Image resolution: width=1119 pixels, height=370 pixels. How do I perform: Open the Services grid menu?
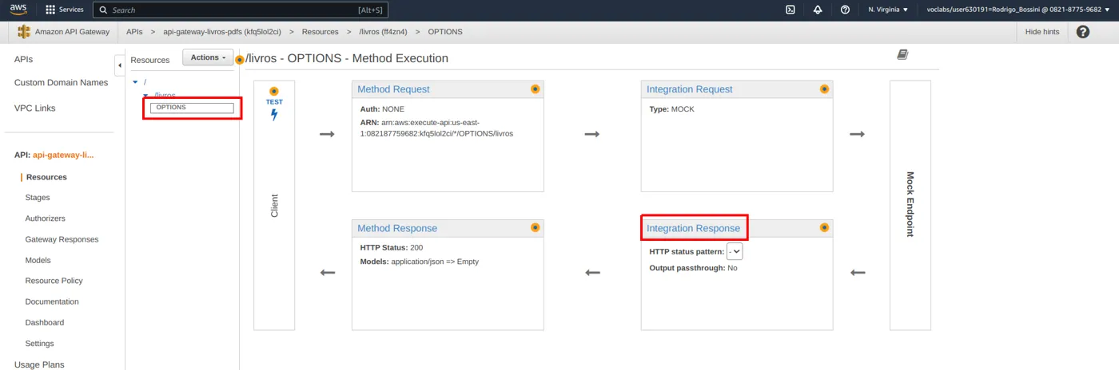[x=64, y=10]
